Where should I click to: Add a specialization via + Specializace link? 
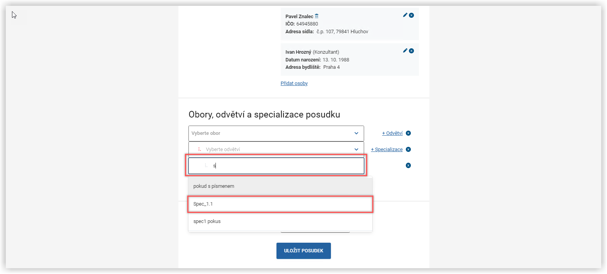pyautogui.click(x=387, y=150)
